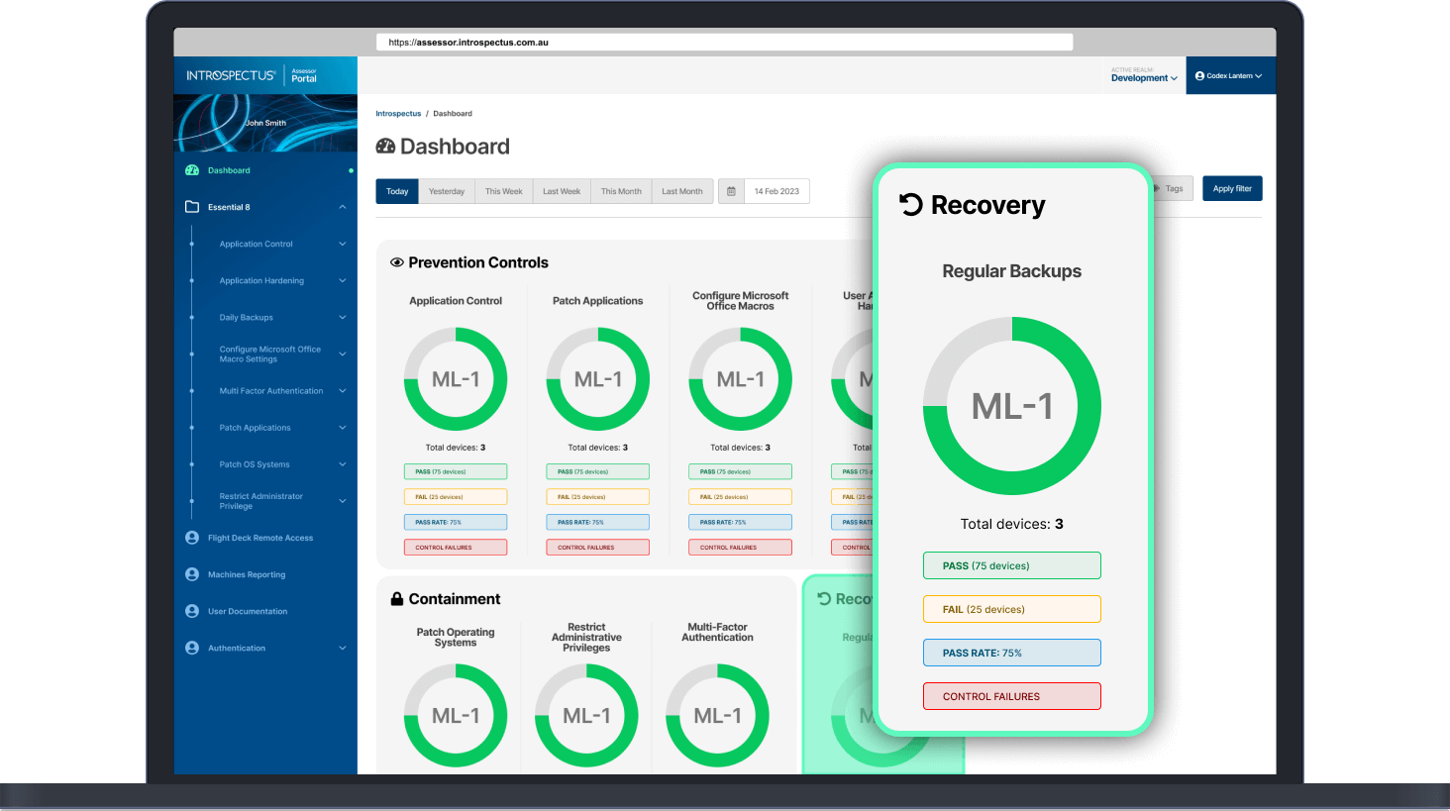The height and width of the screenshot is (811, 1450).
Task: Select Daily Backups in the sidebar
Action: click(x=245, y=317)
